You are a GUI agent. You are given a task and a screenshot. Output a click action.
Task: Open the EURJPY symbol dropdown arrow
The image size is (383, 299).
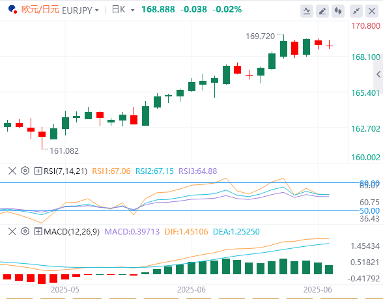point(96,10)
